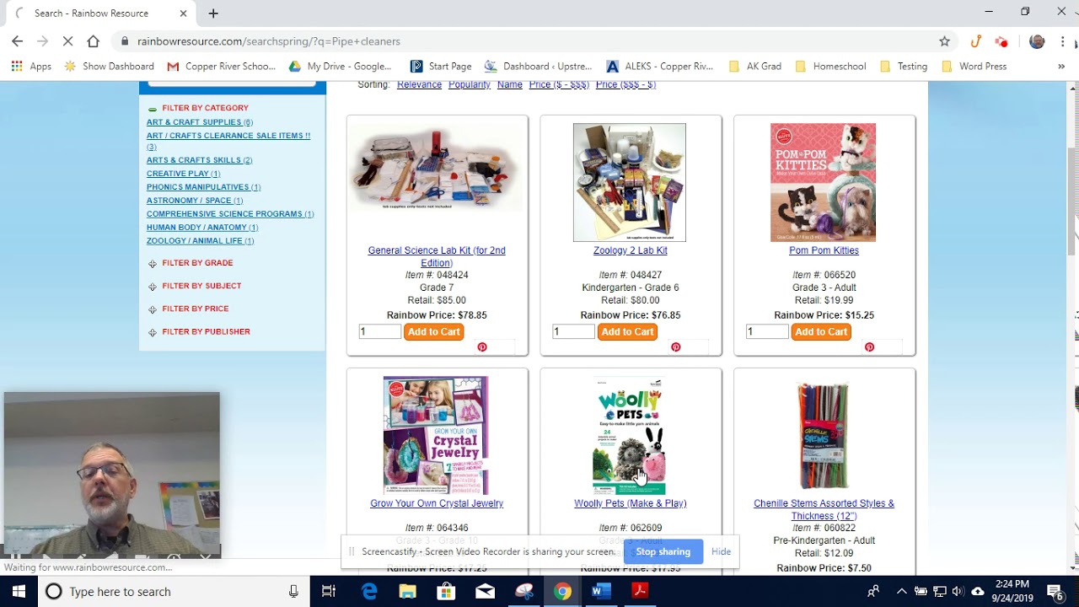Click the Pinterest icon under Zoology 2 Lab Kit

(675, 347)
